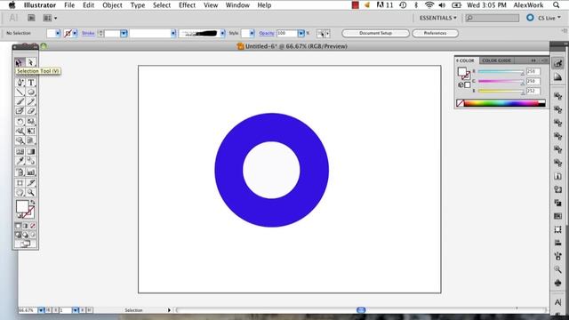Open the File menu

point(69,5)
